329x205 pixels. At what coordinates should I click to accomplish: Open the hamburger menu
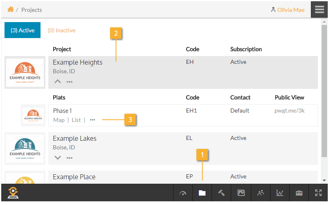(320, 9)
